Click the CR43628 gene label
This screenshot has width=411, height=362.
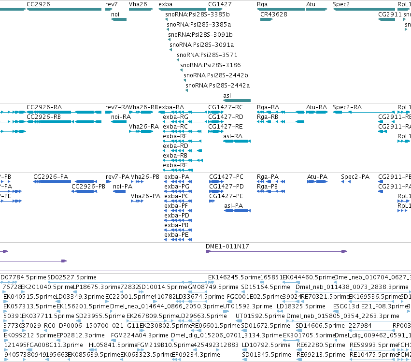coord(274,14)
